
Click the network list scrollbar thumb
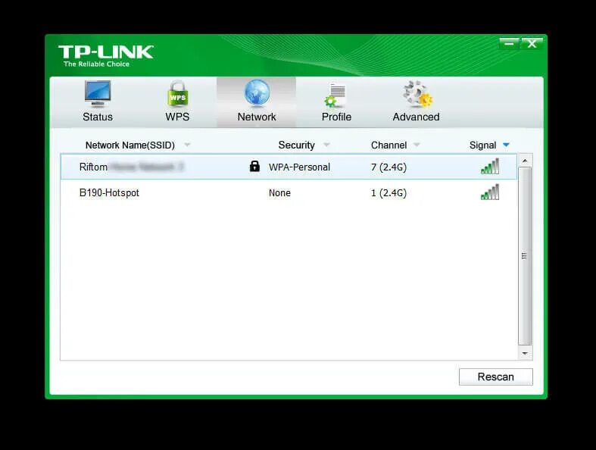point(525,256)
